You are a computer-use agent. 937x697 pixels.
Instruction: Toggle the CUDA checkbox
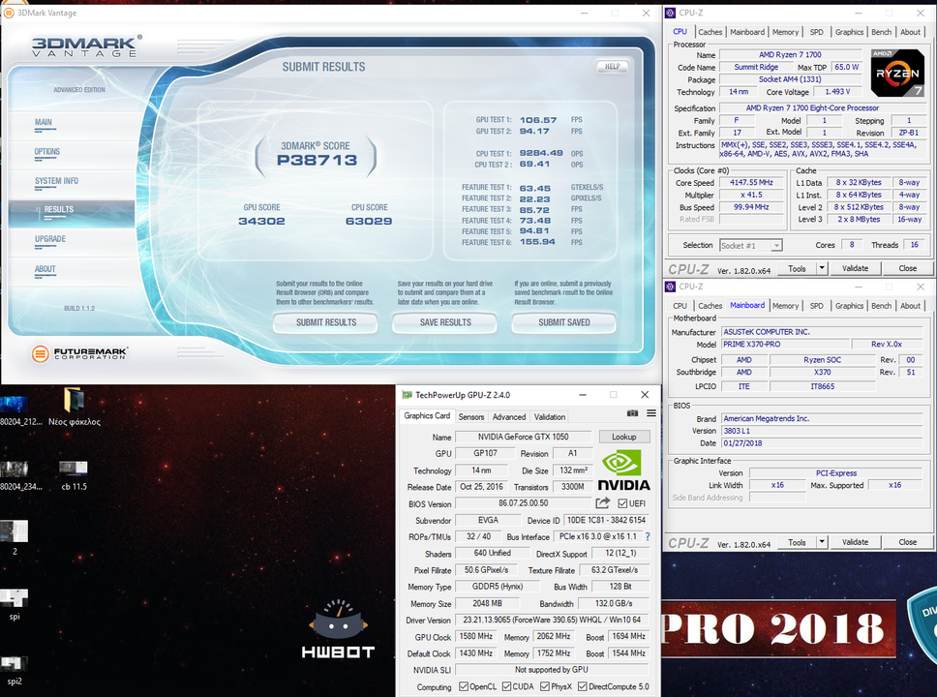pyautogui.click(x=506, y=686)
